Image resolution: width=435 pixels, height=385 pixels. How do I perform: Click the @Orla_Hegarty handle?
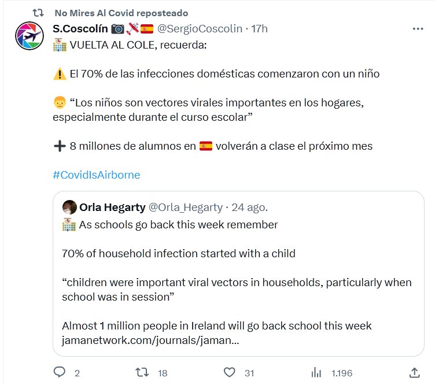click(x=185, y=208)
